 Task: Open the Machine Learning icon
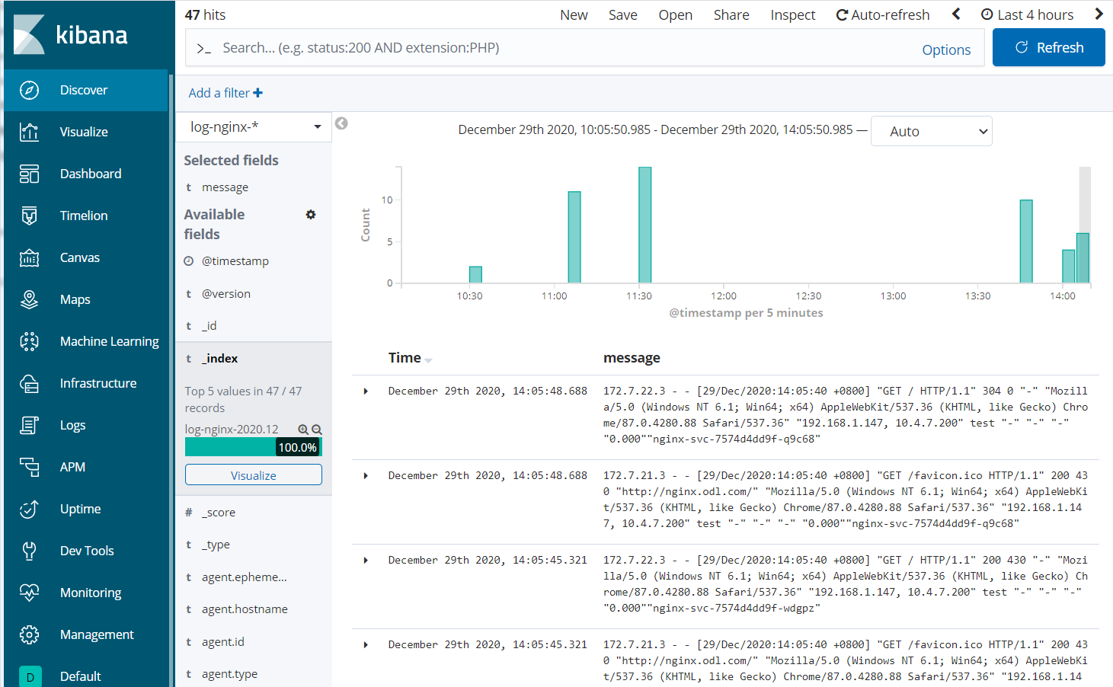29,341
